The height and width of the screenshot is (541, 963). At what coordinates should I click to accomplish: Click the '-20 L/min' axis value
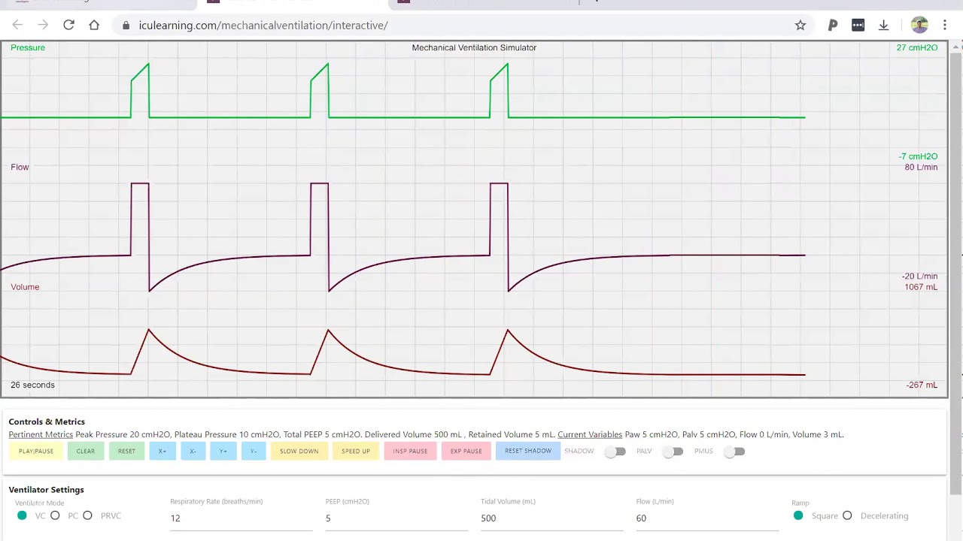pos(919,277)
